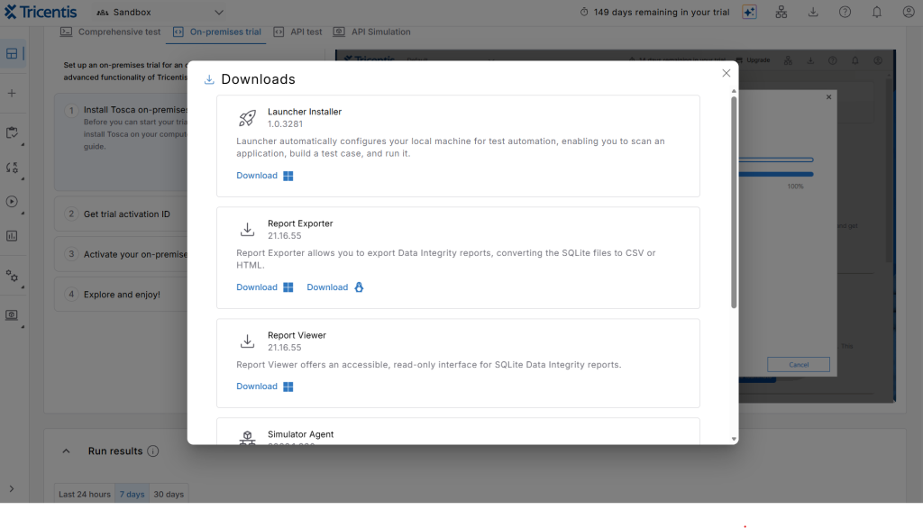Open step 2 Get trial activation ID

click(x=121, y=214)
